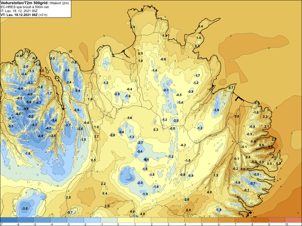Screen dimensions: 302x226
Task: Click the legend tick label '-7' on the color scale
Action: (1, 224)
